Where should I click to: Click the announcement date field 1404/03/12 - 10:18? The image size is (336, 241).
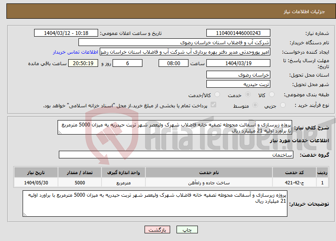coord(66,33)
